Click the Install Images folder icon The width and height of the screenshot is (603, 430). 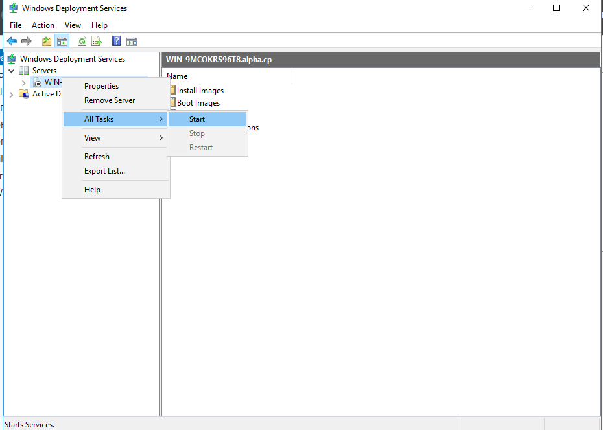pos(172,91)
